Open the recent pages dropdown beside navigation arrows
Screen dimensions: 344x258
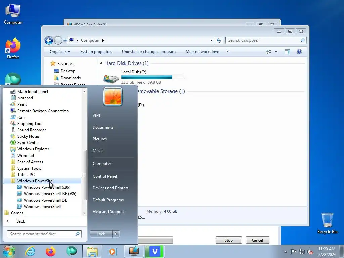(65, 40)
